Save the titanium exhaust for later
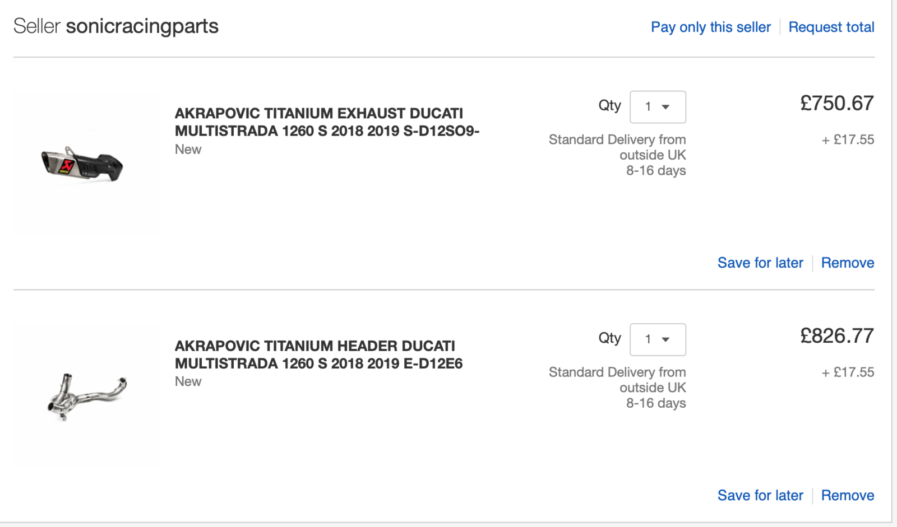897x527 pixels. [x=760, y=263]
